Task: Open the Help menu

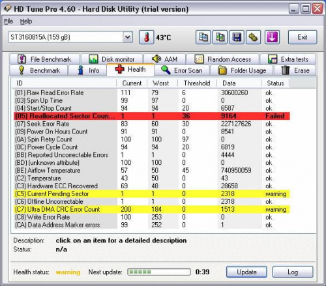Action: tap(26, 21)
